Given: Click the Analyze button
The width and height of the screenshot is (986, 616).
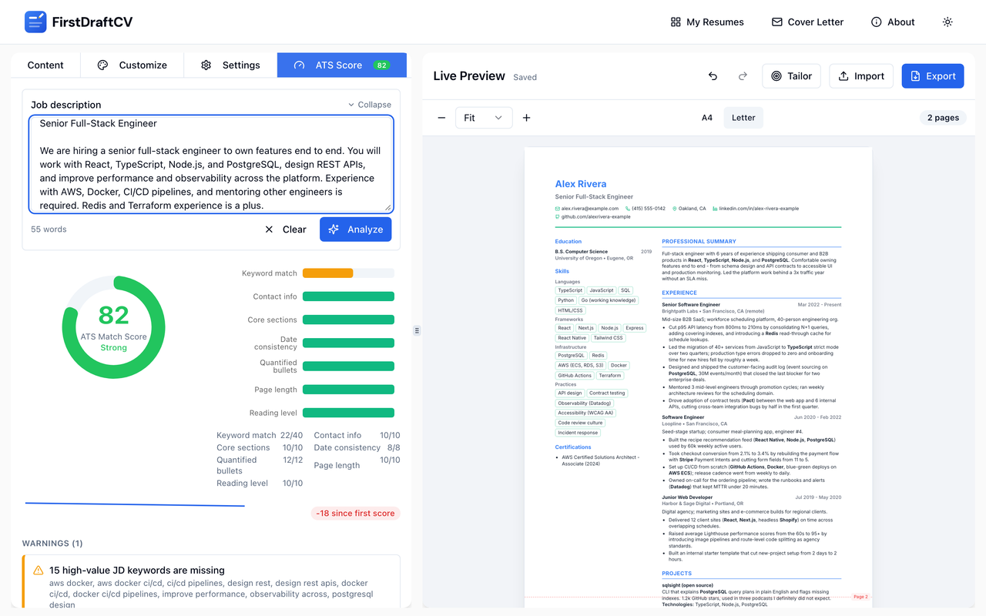Looking at the screenshot, I should (356, 229).
